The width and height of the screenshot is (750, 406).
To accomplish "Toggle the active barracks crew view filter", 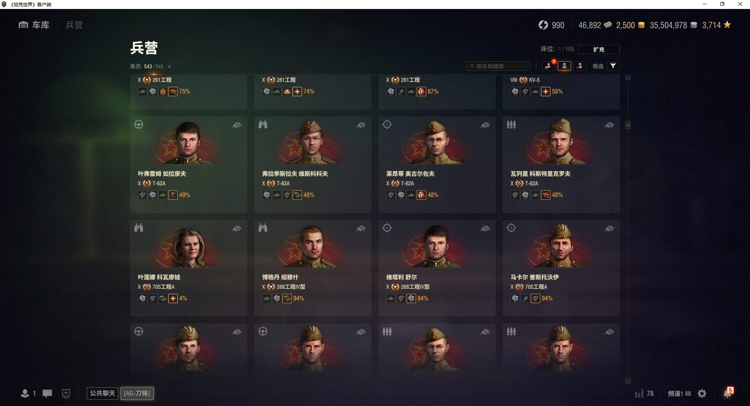I will click(564, 66).
